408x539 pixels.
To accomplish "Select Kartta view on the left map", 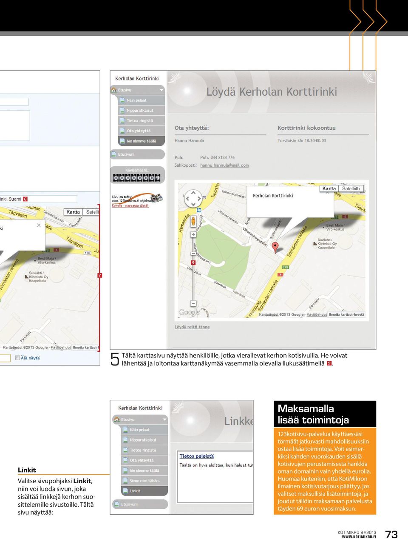I will (x=73, y=212).
